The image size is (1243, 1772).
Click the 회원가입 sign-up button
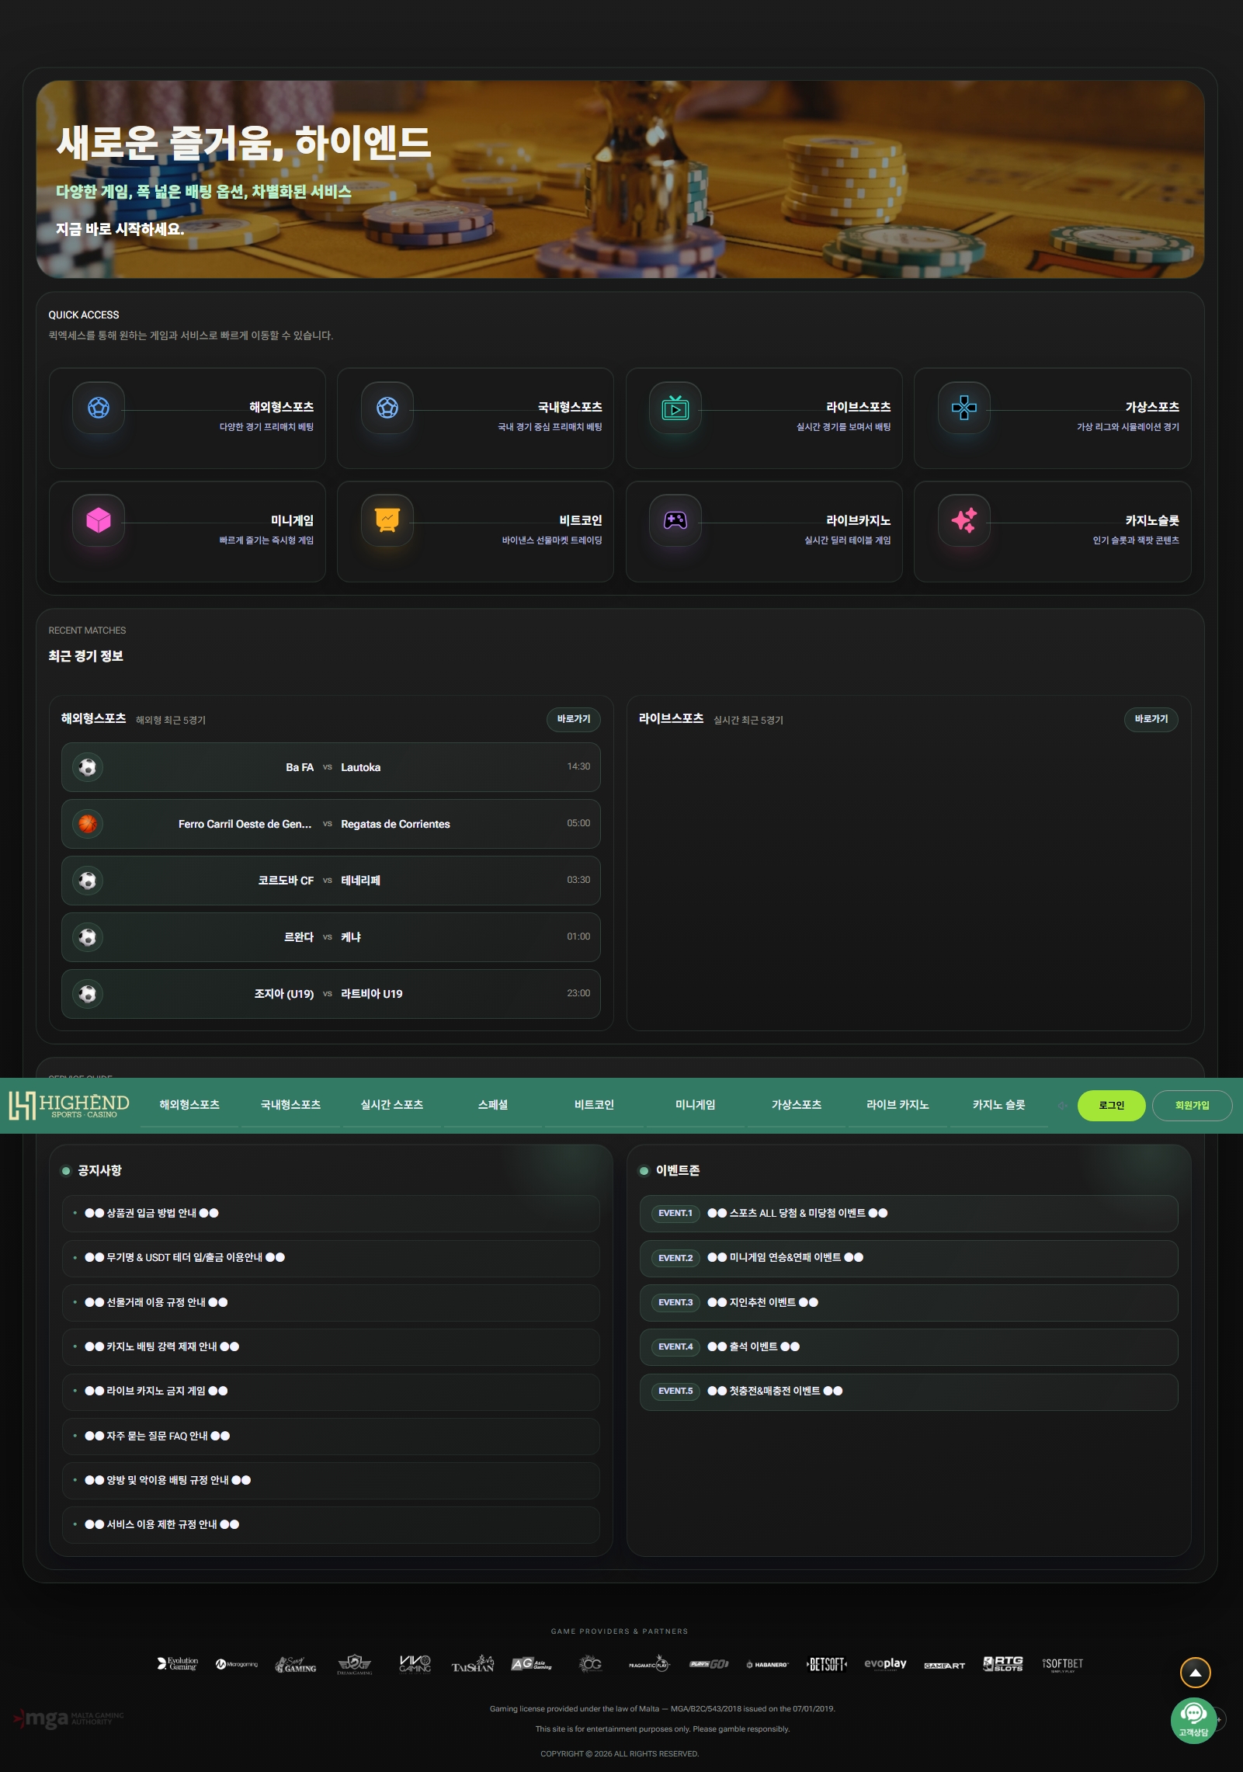(1192, 1106)
